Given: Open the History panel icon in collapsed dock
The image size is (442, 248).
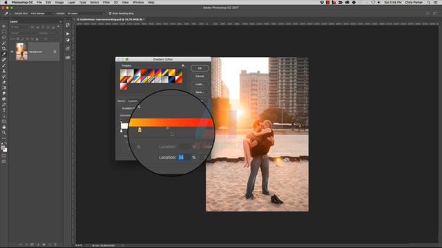Looking at the screenshot, I should (x=68, y=25).
